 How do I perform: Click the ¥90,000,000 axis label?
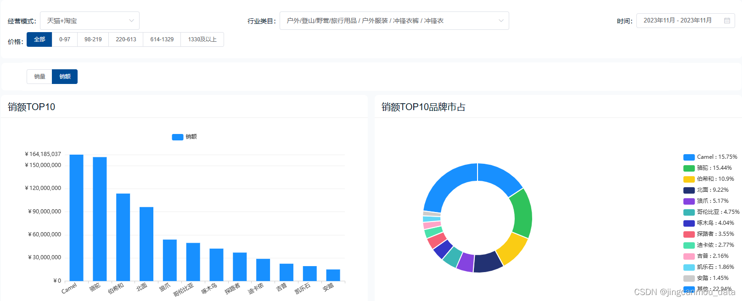coord(45,212)
